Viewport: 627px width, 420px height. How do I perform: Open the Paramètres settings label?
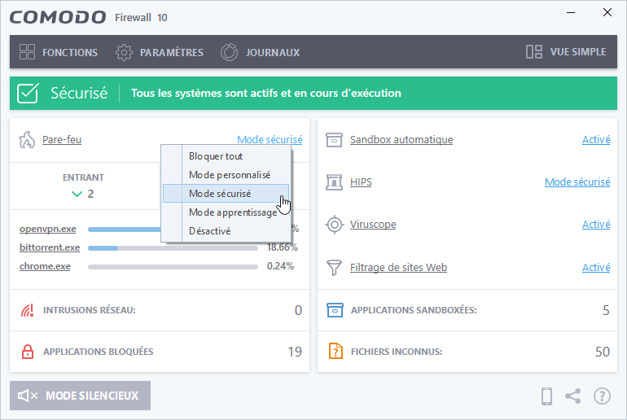click(172, 52)
